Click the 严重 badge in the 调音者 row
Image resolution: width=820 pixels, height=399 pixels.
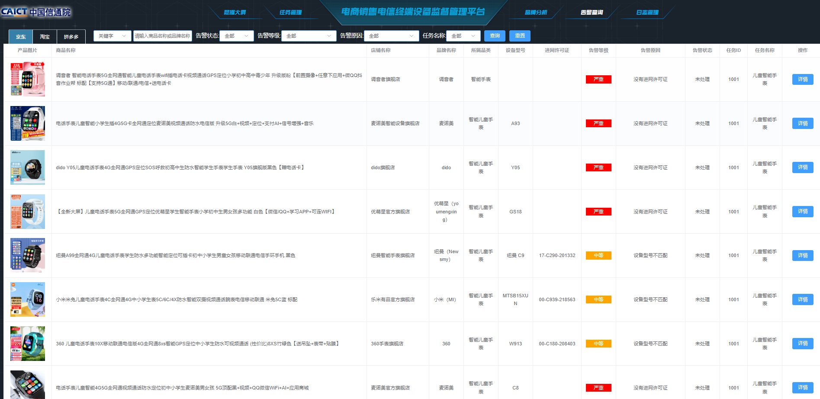[598, 79]
